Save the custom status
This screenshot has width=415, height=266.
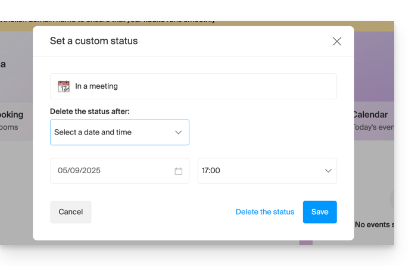click(320, 212)
